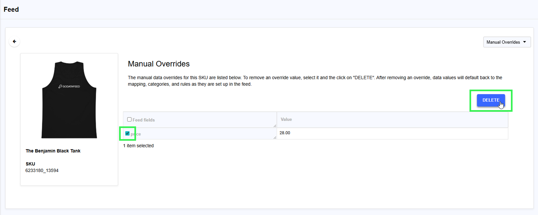The image size is (538, 215).
Task: Click the Feed fields column header label
Action: click(144, 120)
